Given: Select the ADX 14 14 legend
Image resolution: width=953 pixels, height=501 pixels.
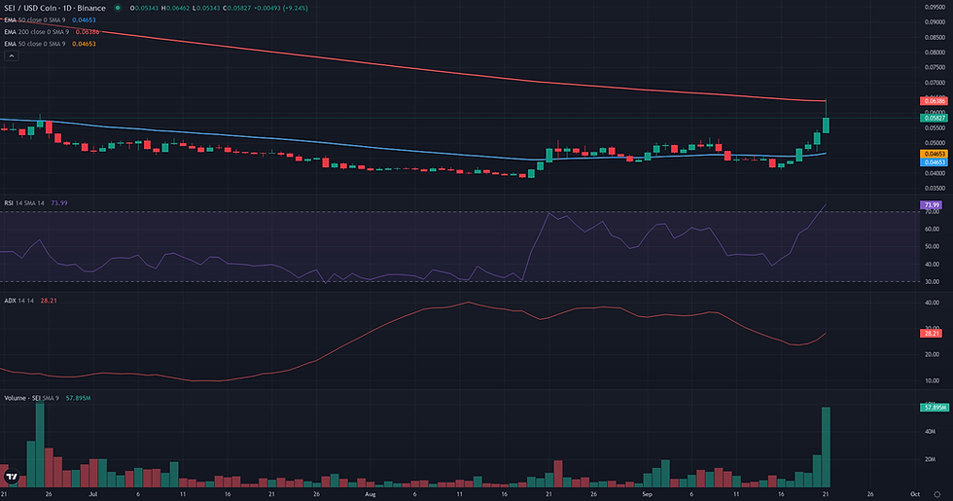Looking at the screenshot, I should [x=18, y=301].
